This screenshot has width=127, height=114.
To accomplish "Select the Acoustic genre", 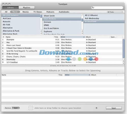I will (21, 21).
